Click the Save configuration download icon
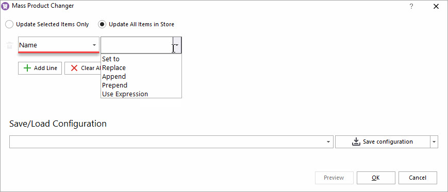The height and width of the screenshot is (192, 448). (356, 142)
